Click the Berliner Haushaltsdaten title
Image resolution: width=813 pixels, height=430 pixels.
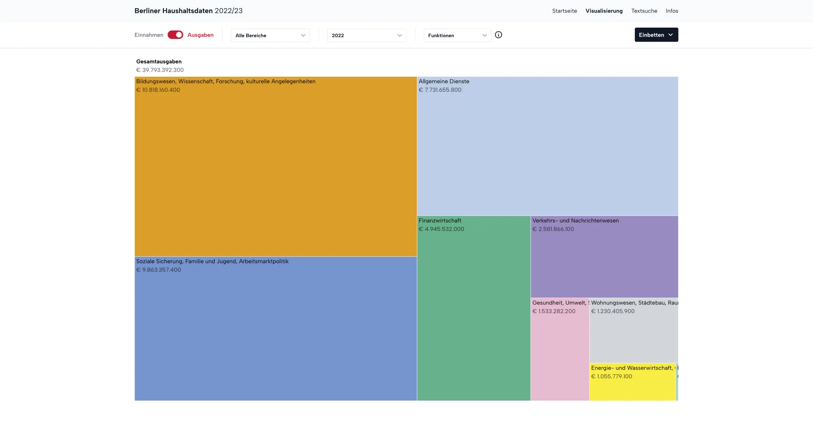pyautogui.click(x=188, y=11)
